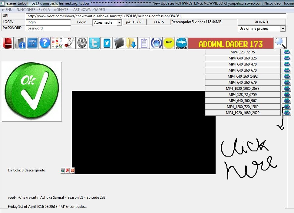Click the magnifying glass search icon
This screenshot has width=294, height=213.
pyautogui.click(x=280, y=43)
